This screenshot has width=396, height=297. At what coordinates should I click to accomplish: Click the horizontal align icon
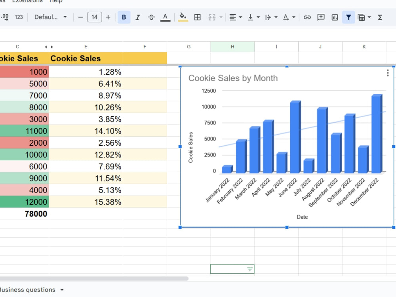click(x=232, y=17)
